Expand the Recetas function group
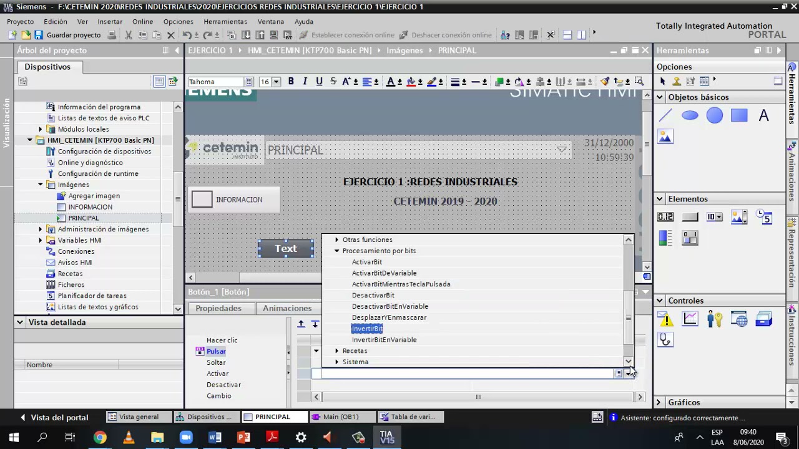This screenshot has width=799, height=449. 337,350
